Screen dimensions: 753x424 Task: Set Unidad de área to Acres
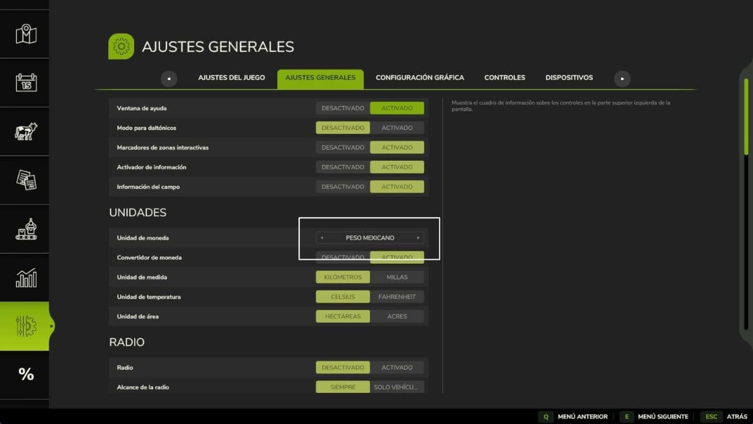[397, 316]
